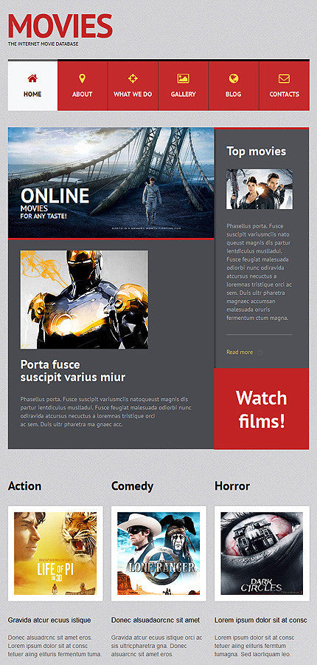Image resolution: width=317 pixels, height=665 pixels.
Task: Click Gravida atcur ecuus istique title
Action: (49, 620)
